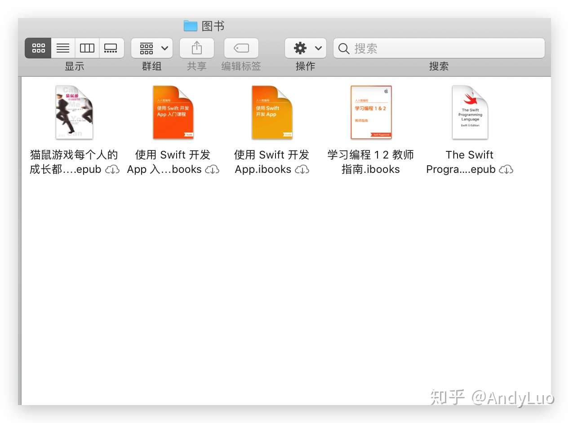Open the Action gear menu
The height and width of the screenshot is (423, 569).
[x=306, y=48]
